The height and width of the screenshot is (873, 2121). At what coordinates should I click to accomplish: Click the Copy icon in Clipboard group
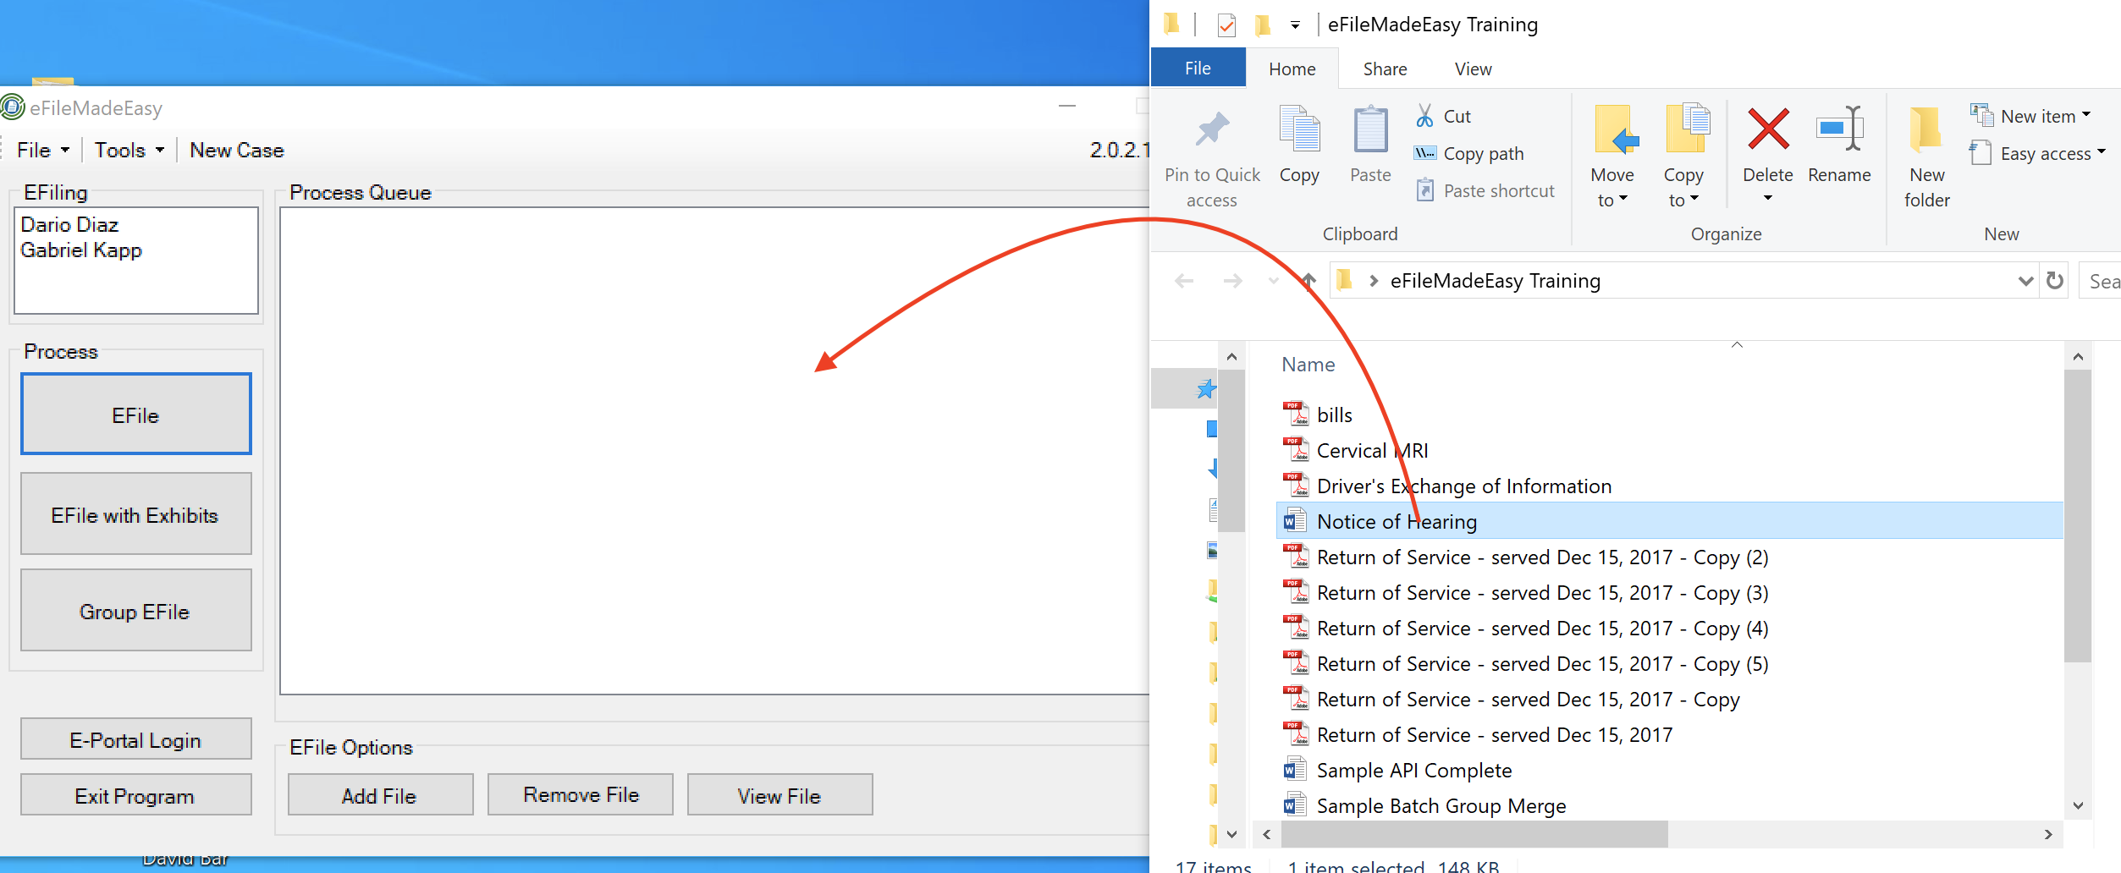coord(1299,129)
